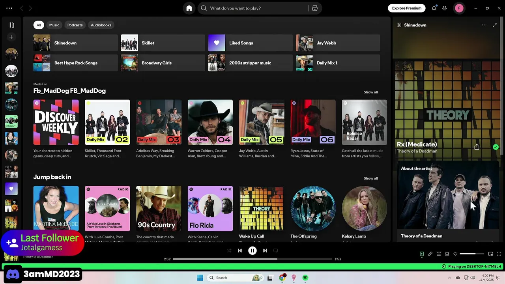505x284 pixels.
Task: Share Rx (Medicate) via share icon
Action: (477, 147)
